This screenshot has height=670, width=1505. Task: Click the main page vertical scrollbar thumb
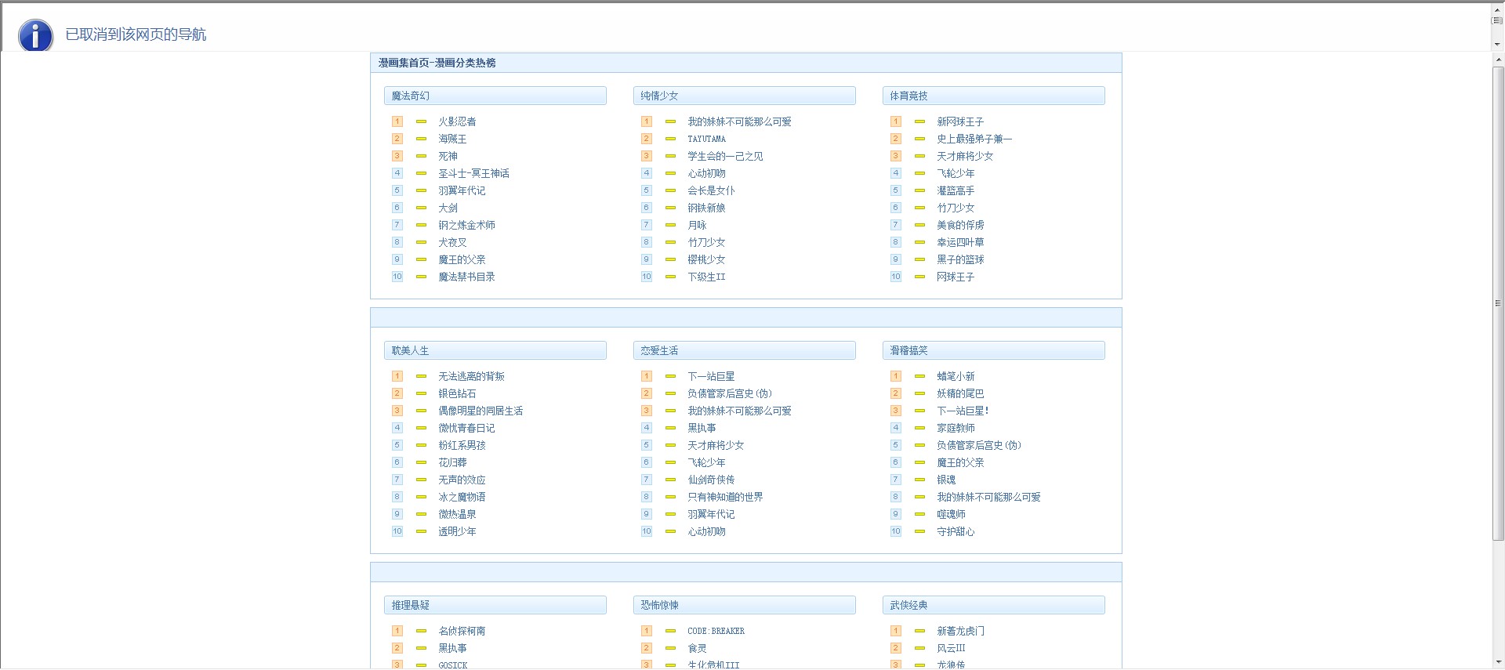pos(1498,303)
